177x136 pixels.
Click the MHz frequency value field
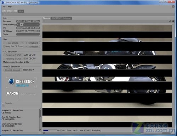pos(32,25)
